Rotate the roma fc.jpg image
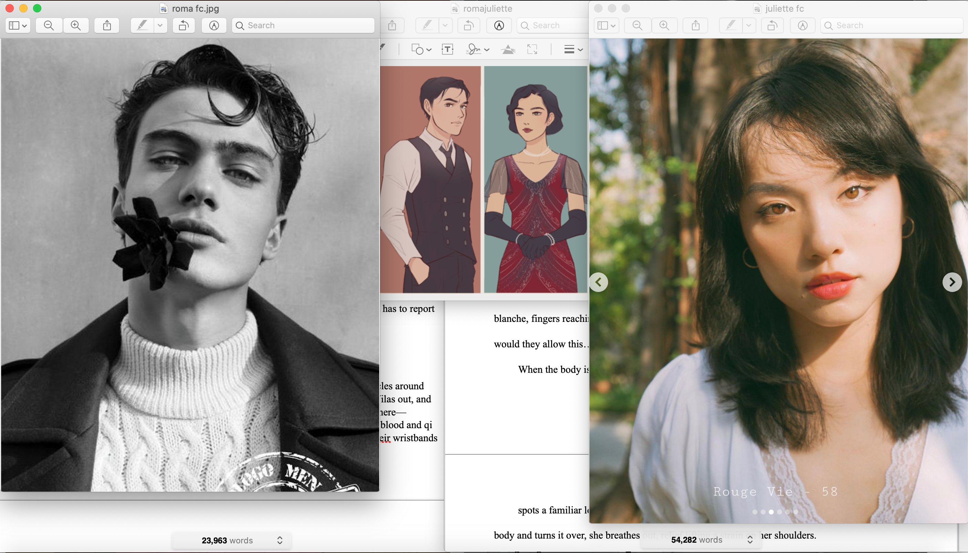This screenshot has height=553, width=968. (184, 25)
